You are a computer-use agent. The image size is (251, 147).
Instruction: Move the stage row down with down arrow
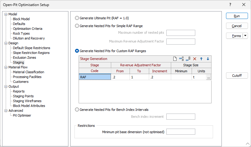click(x=208, y=59)
